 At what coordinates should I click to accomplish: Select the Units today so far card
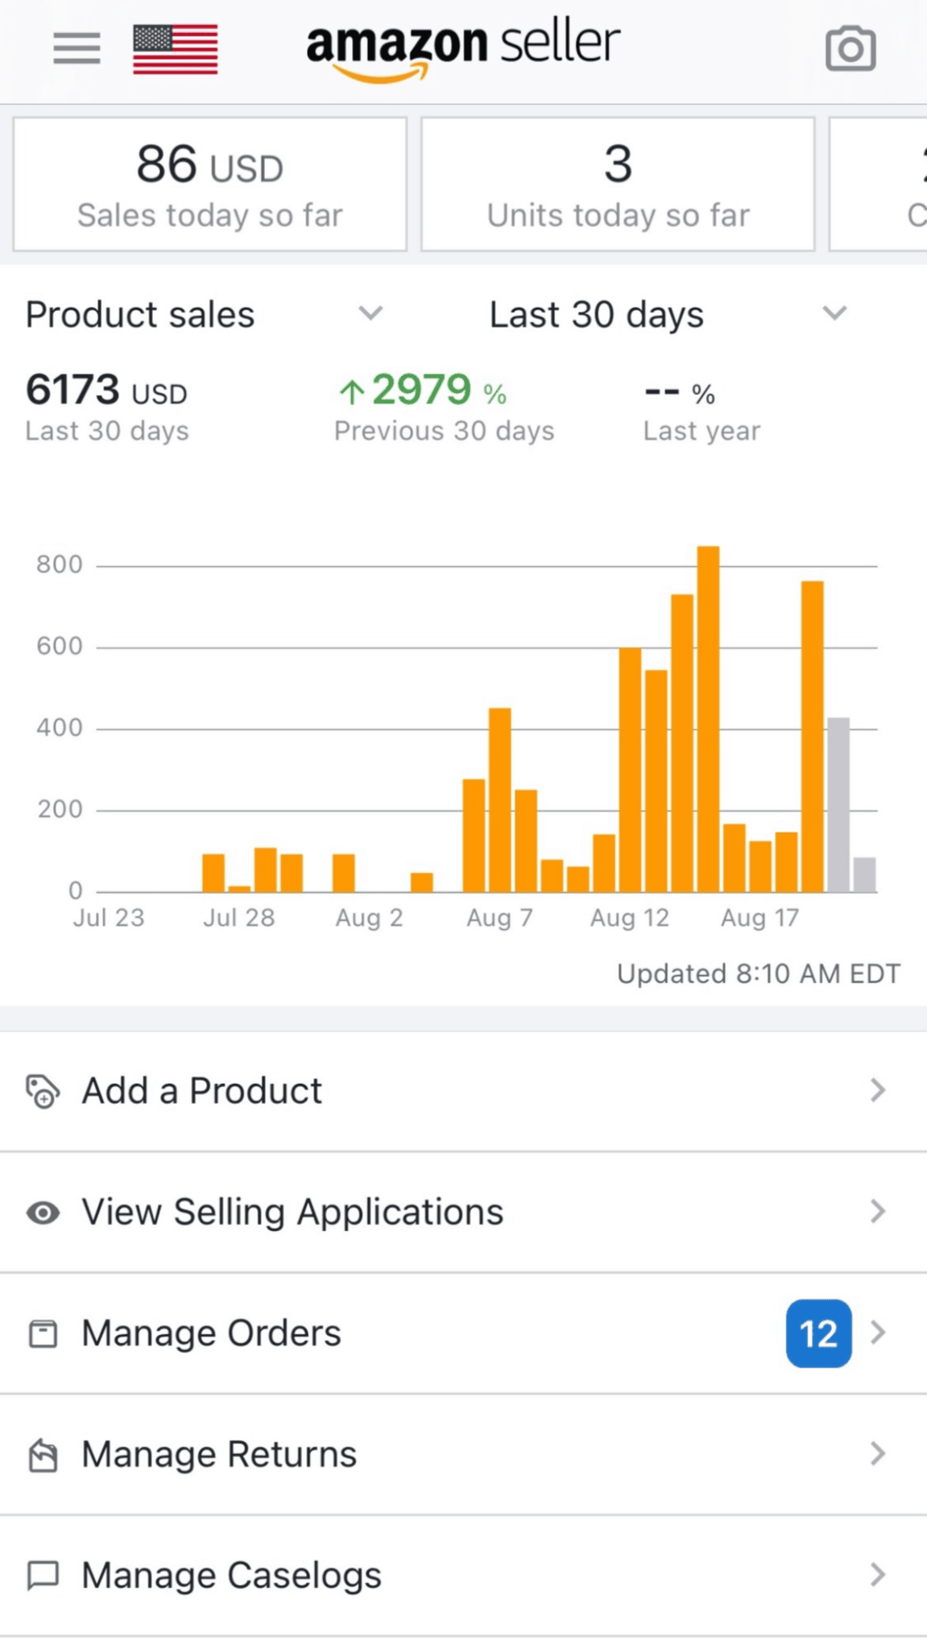click(x=618, y=184)
